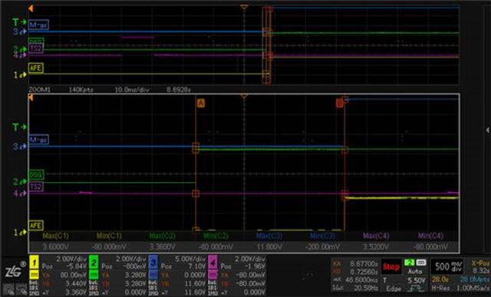
Task: Select the AFE label in zoom window
Action: coord(36,226)
